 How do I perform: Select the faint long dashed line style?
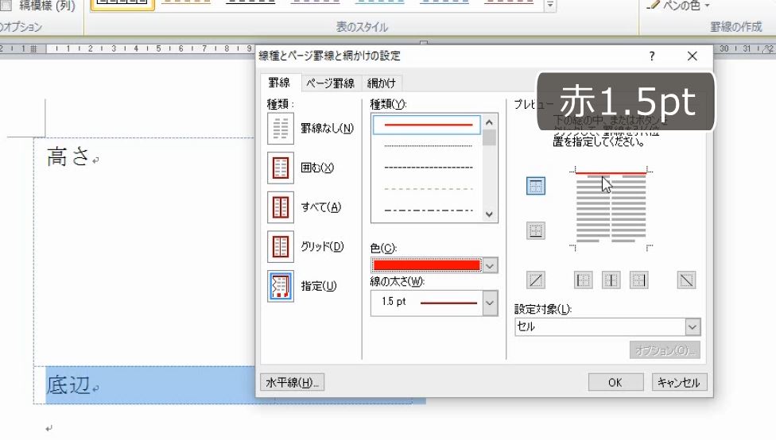click(x=428, y=189)
